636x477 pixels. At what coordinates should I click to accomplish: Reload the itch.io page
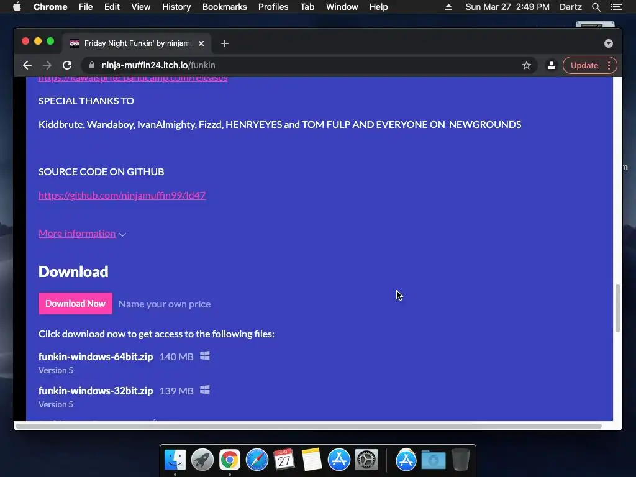point(67,65)
